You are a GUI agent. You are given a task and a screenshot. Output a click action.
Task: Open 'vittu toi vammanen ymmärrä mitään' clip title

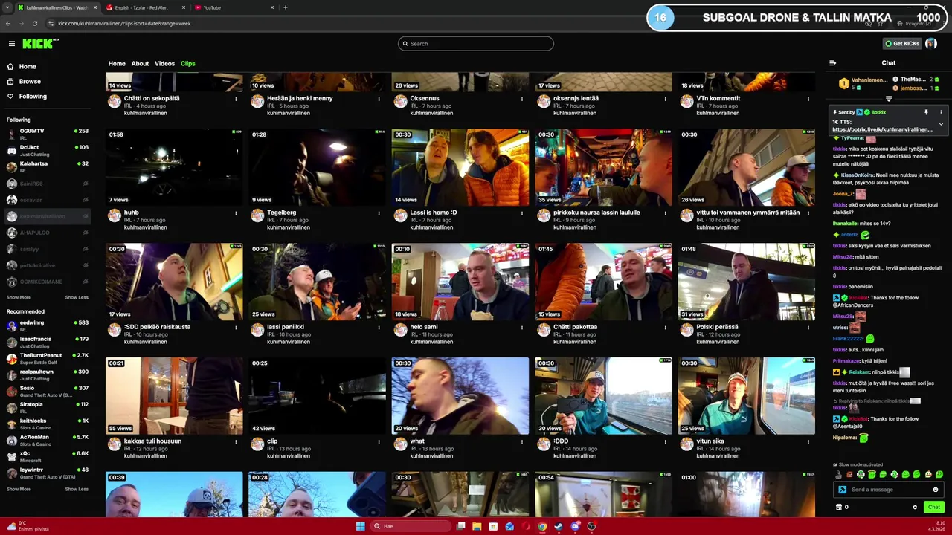[x=747, y=213]
